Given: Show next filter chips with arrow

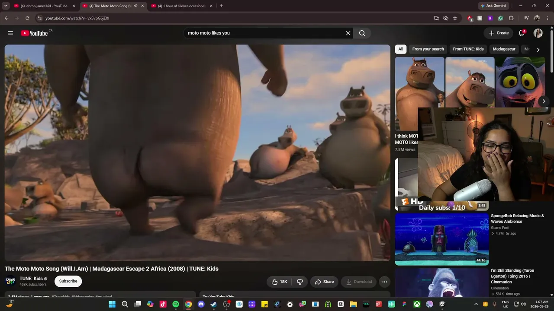Looking at the screenshot, I should point(538,49).
